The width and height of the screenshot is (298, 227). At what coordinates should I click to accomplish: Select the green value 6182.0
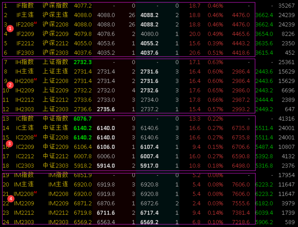click(x=264, y=203)
